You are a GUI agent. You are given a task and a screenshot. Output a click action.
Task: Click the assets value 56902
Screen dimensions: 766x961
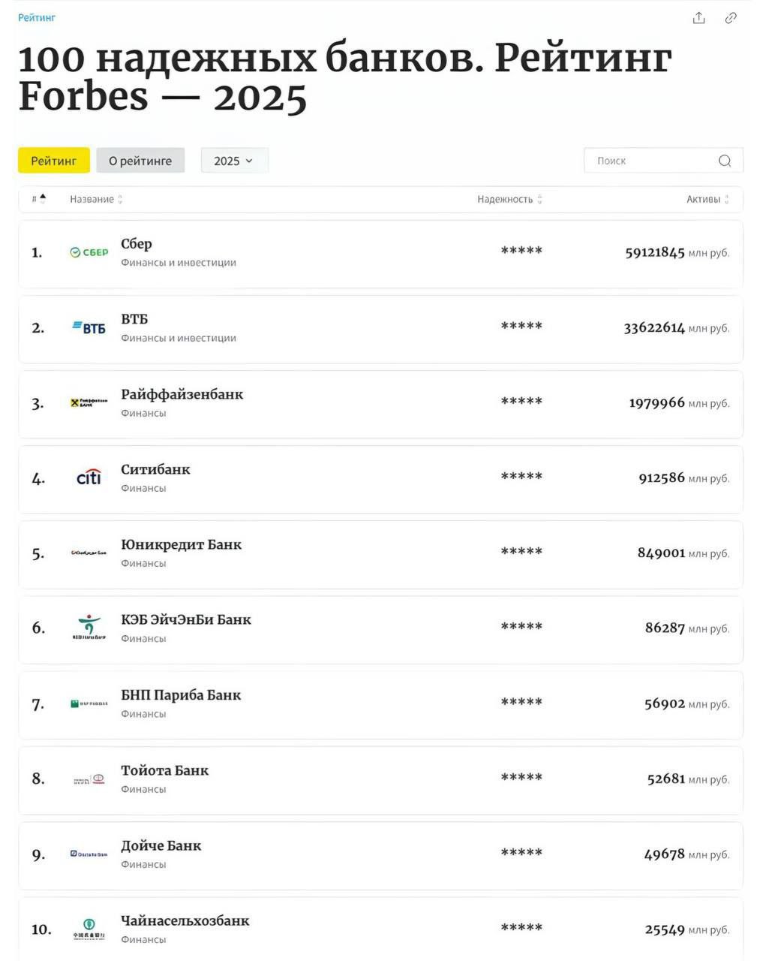(x=665, y=704)
